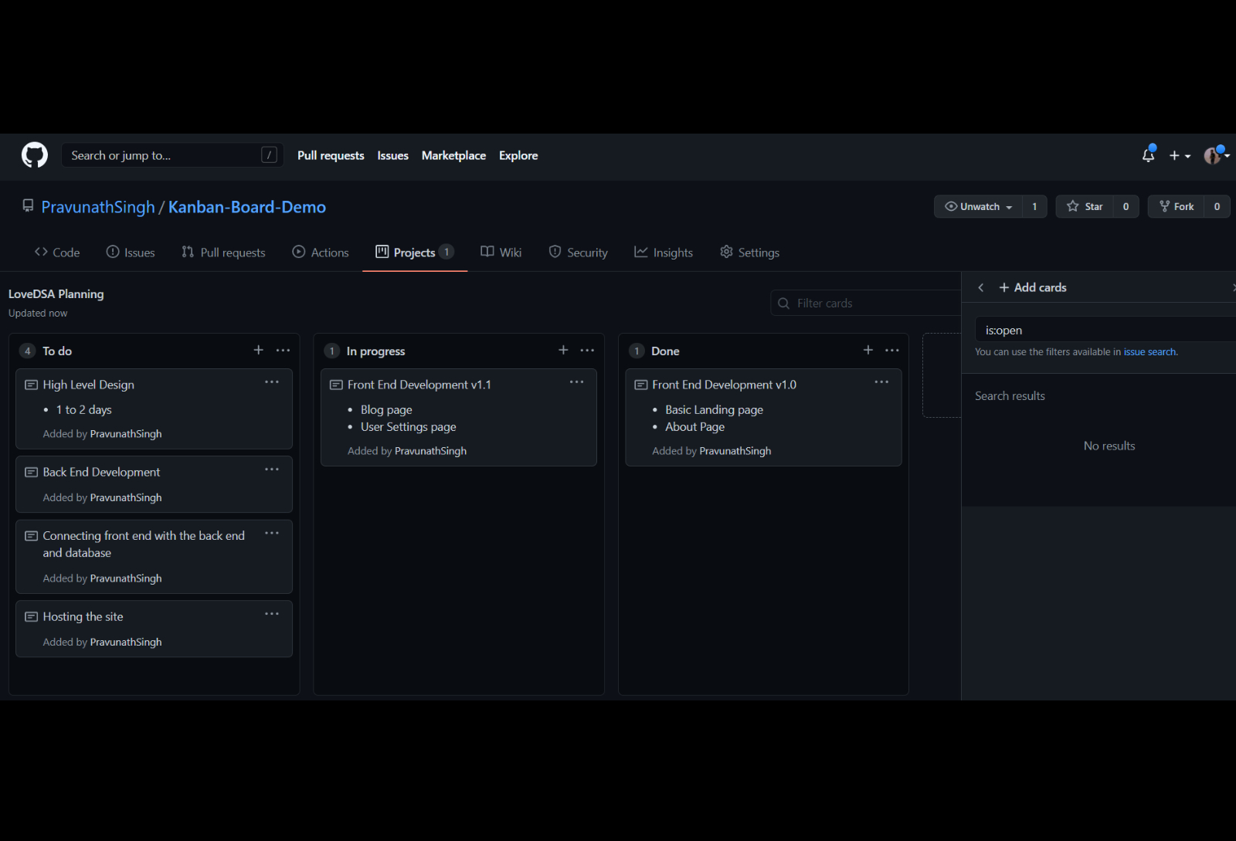Click the fork count button
1236x841 pixels.
(x=1217, y=207)
